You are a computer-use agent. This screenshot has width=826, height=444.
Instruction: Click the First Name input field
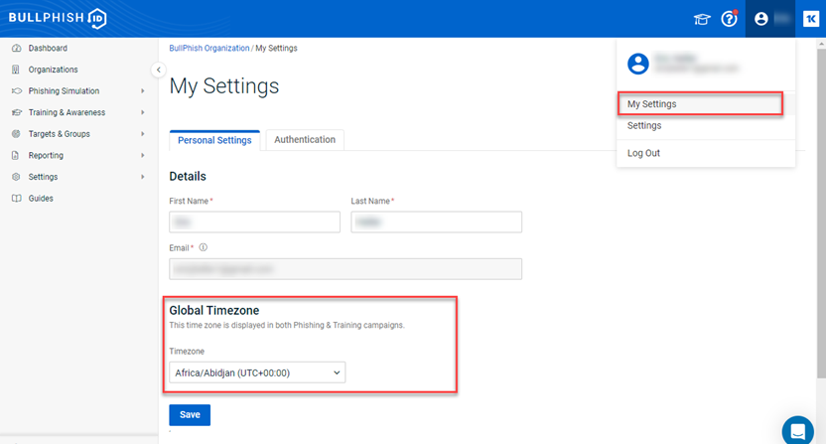[x=255, y=222]
